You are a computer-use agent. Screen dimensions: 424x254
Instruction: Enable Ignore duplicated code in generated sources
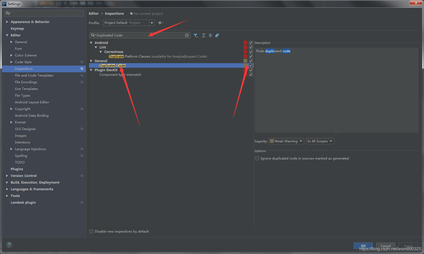point(257,158)
